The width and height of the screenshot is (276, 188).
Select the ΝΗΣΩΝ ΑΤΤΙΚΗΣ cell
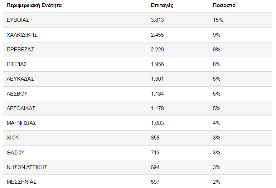(27, 167)
